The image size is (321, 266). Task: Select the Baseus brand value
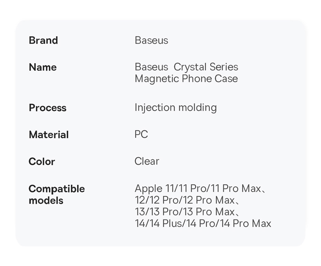click(151, 40)
